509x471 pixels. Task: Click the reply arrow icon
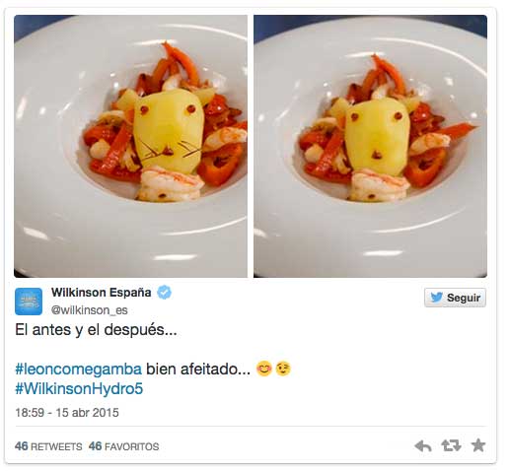pyautogui.click(x=423, y=446)
